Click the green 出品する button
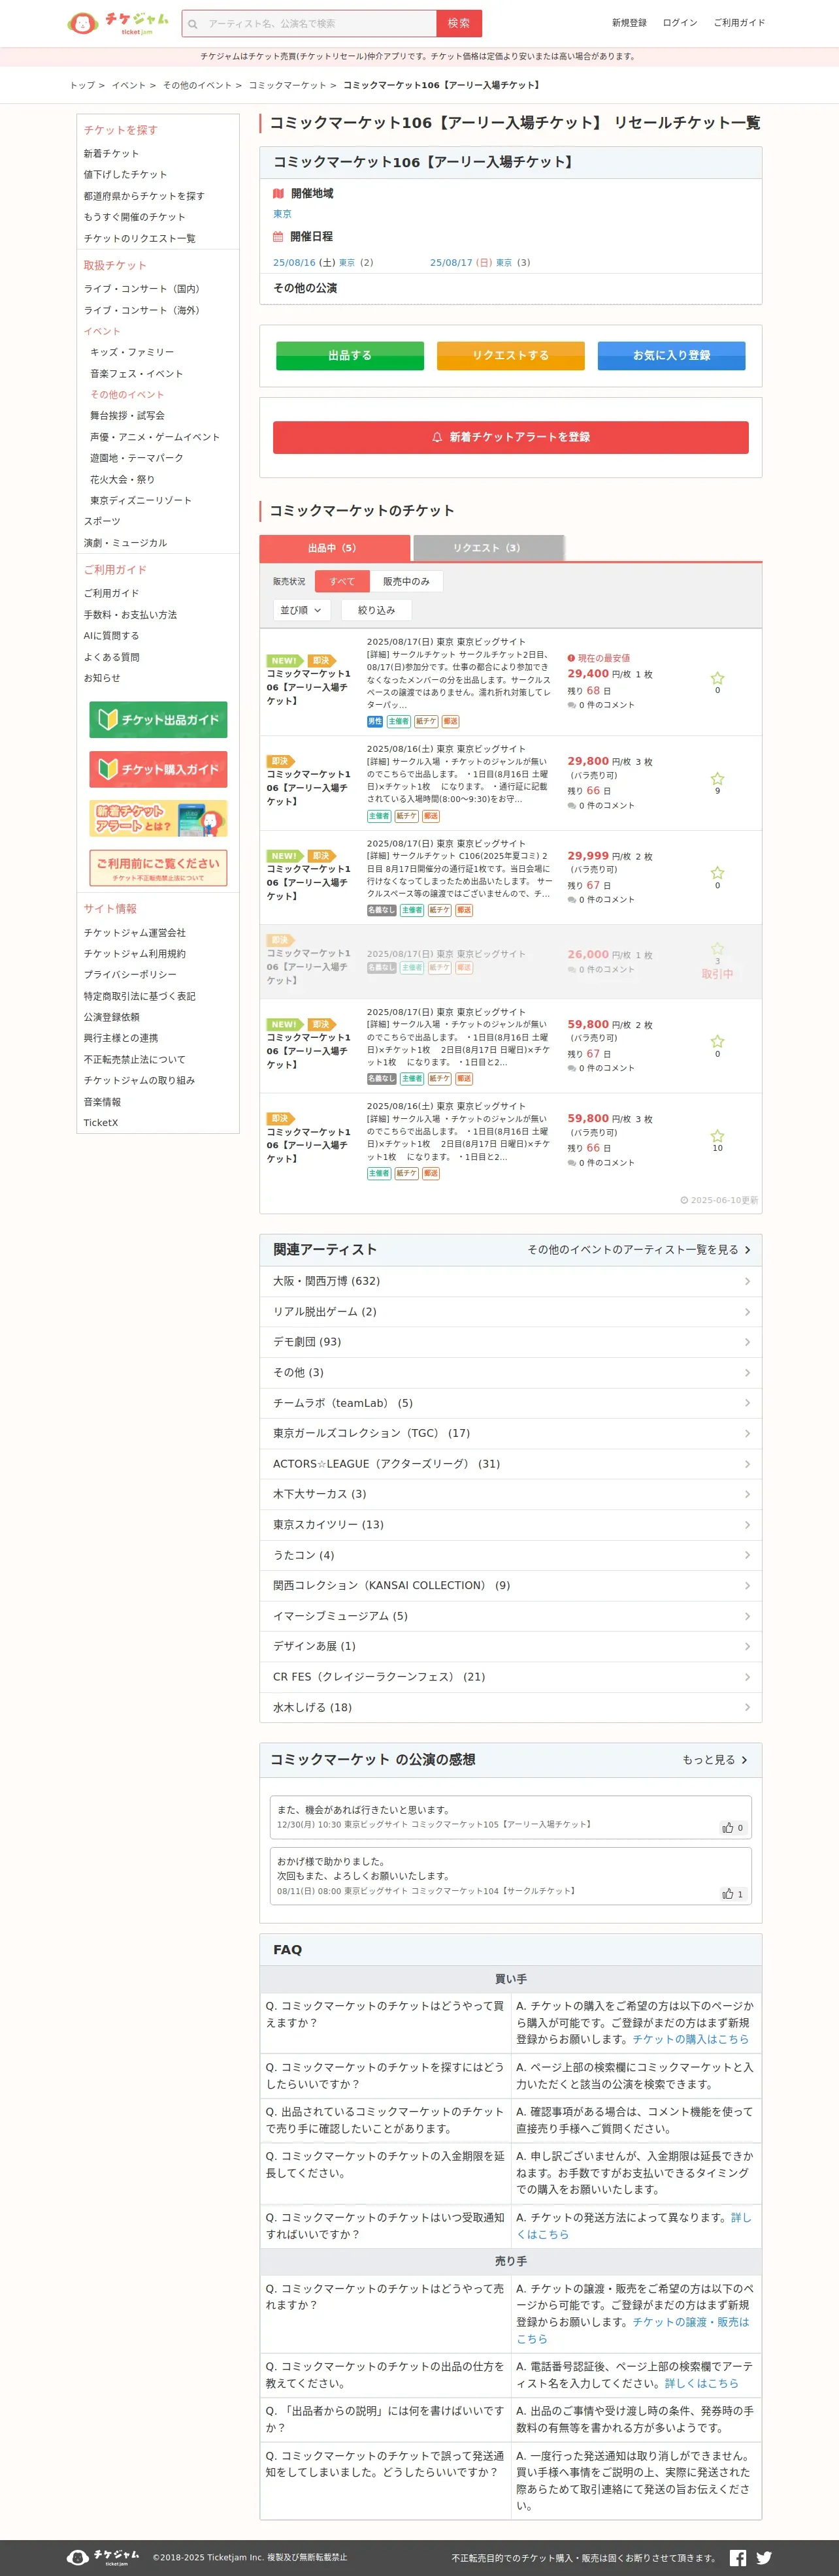This screenshot has width=839, height=2576. 350,356
